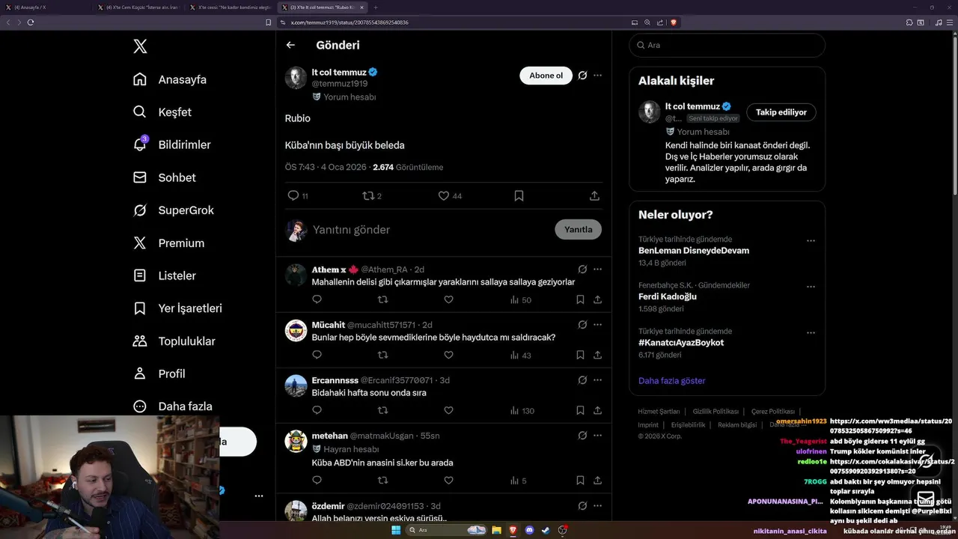Share the main Rubio post

pos(594,195)
